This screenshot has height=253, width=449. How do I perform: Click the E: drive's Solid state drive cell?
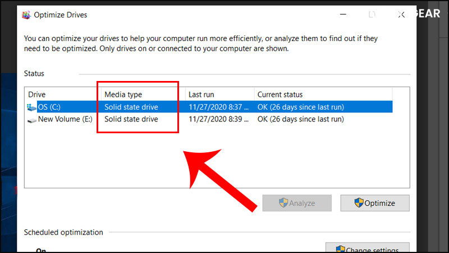coord(131,119)
